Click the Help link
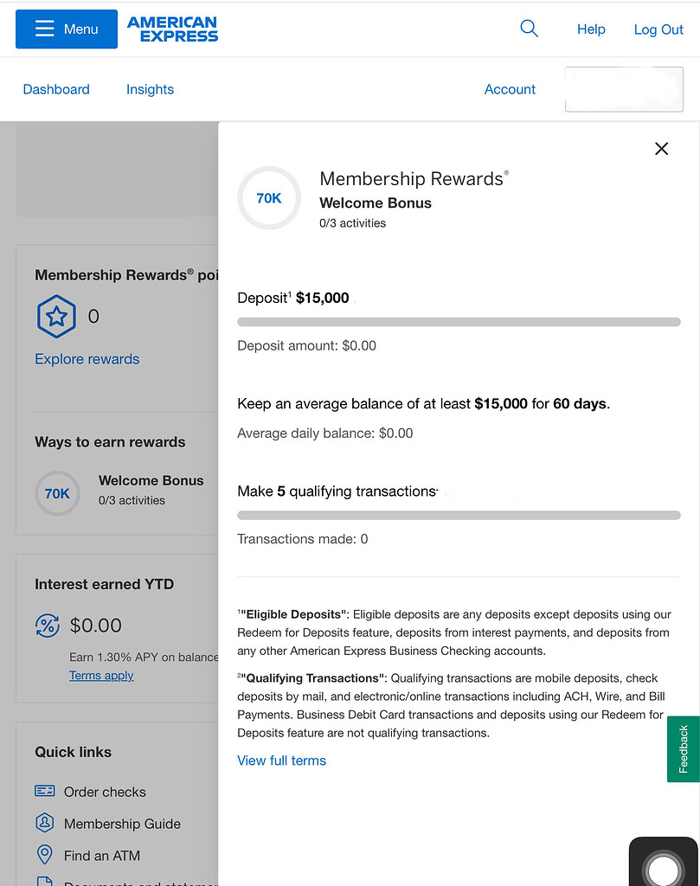 click(591, 29)
